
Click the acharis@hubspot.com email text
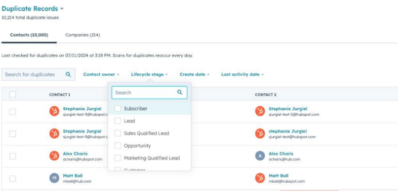[82, 159]
